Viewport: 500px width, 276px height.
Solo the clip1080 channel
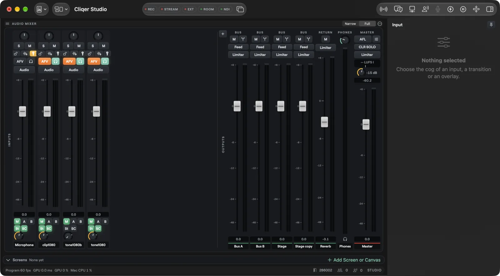point(43,46)
